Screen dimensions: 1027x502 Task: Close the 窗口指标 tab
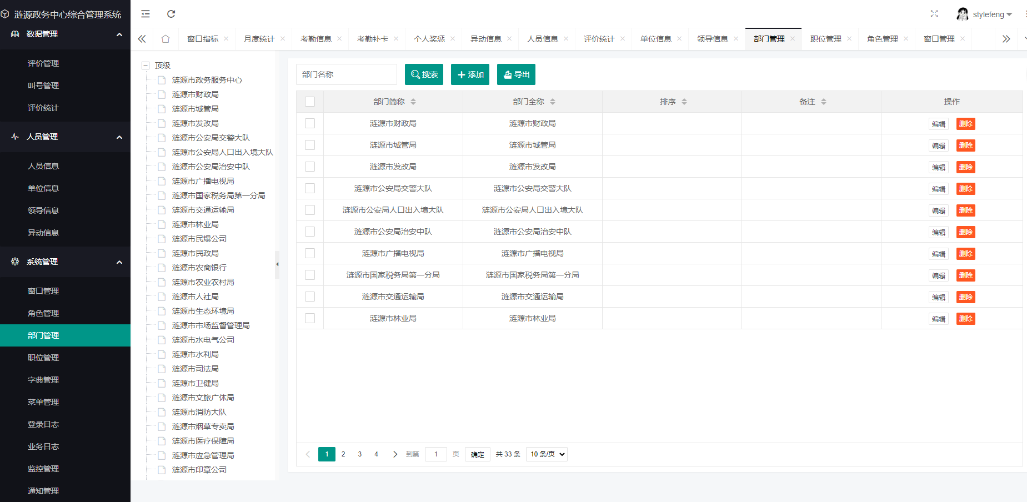[x=226, y=39]
